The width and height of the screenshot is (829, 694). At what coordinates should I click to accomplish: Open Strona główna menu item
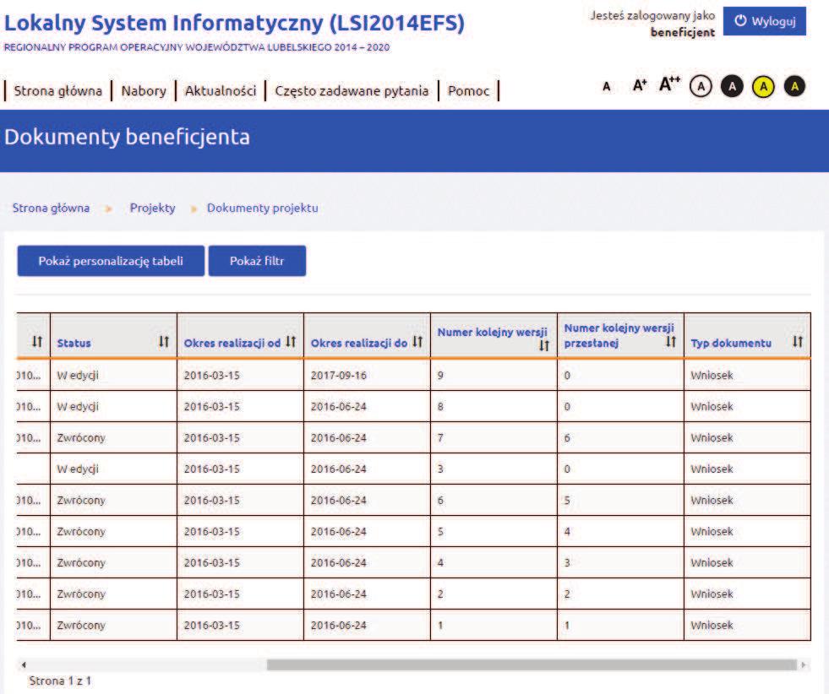pyautogui.click(x=58, y=91)
